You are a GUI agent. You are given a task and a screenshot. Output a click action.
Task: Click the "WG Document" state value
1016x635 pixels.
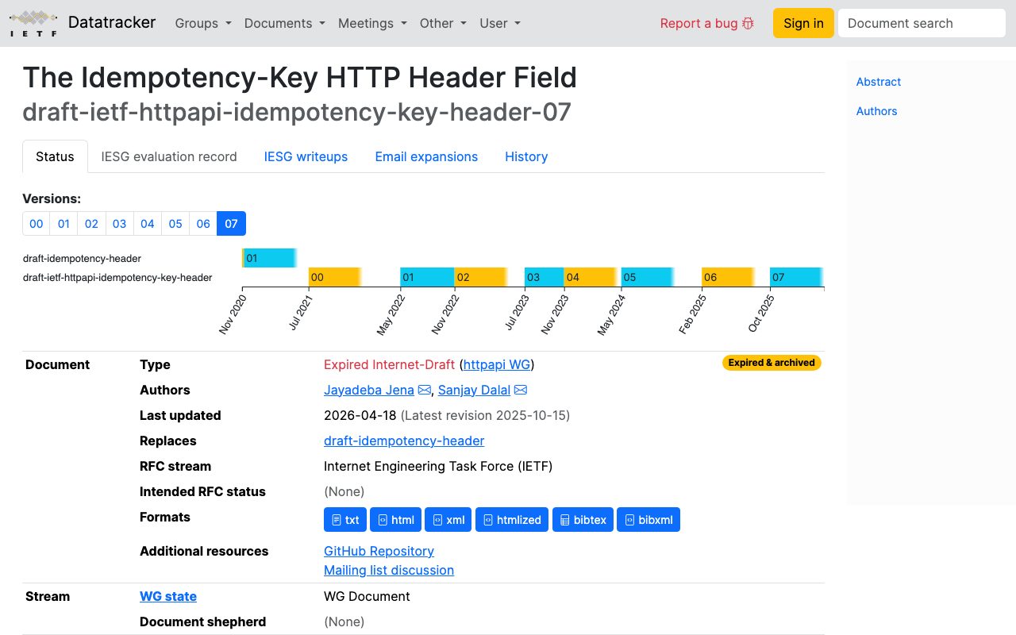pyautogui.click(x=367, y=596)
